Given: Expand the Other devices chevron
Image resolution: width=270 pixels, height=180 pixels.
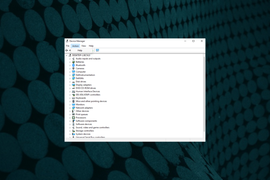Looking at the screenshot, I should click(70, 111).
